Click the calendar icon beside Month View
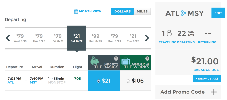This screenshot has height=100, width=227. click(x=76, y=11)
